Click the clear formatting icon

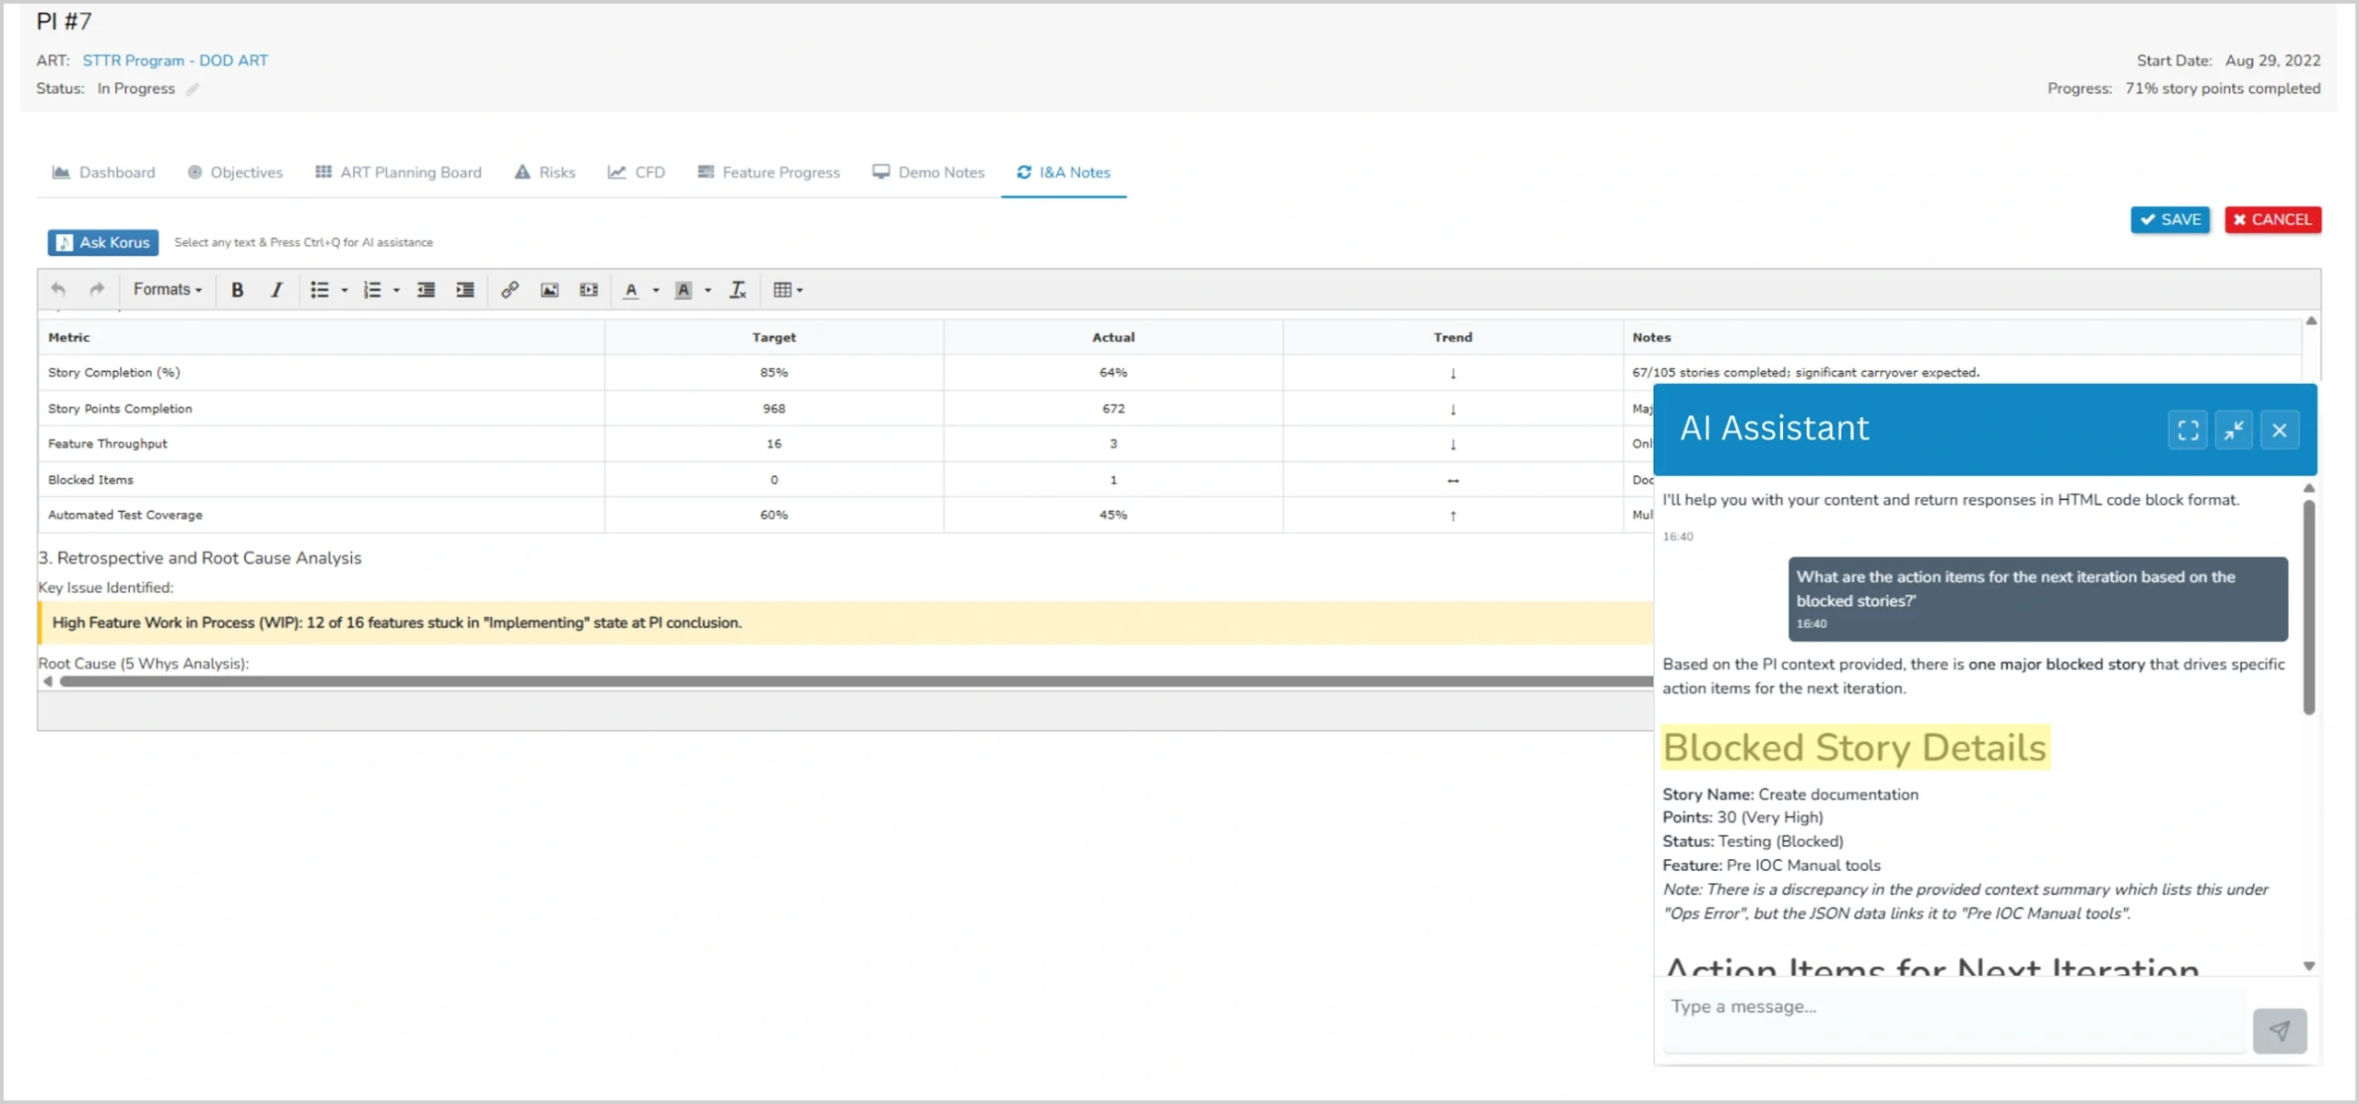(737, 290)
